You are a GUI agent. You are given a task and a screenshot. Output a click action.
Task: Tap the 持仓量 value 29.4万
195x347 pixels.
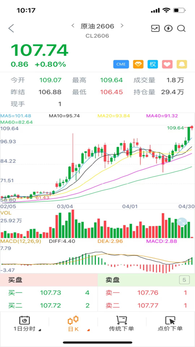tap(172, 92)
